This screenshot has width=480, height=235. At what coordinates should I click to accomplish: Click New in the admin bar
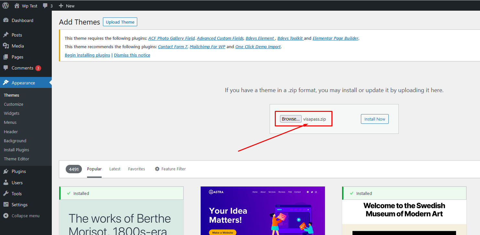(x=70, y=6)
